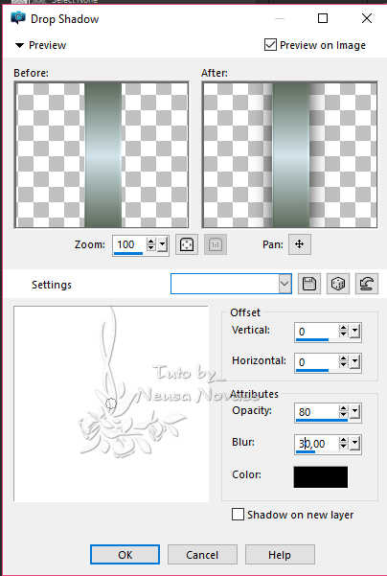Click the save preset icon
Viewport: 387px width, 576px height.
tap(309, 284)
